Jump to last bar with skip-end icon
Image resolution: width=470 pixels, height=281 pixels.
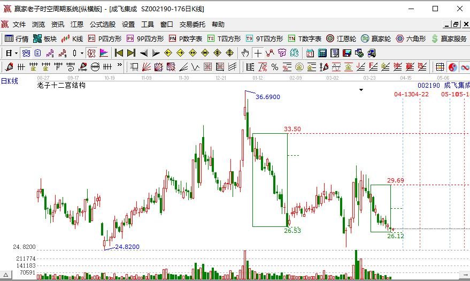tap(132, 53)
